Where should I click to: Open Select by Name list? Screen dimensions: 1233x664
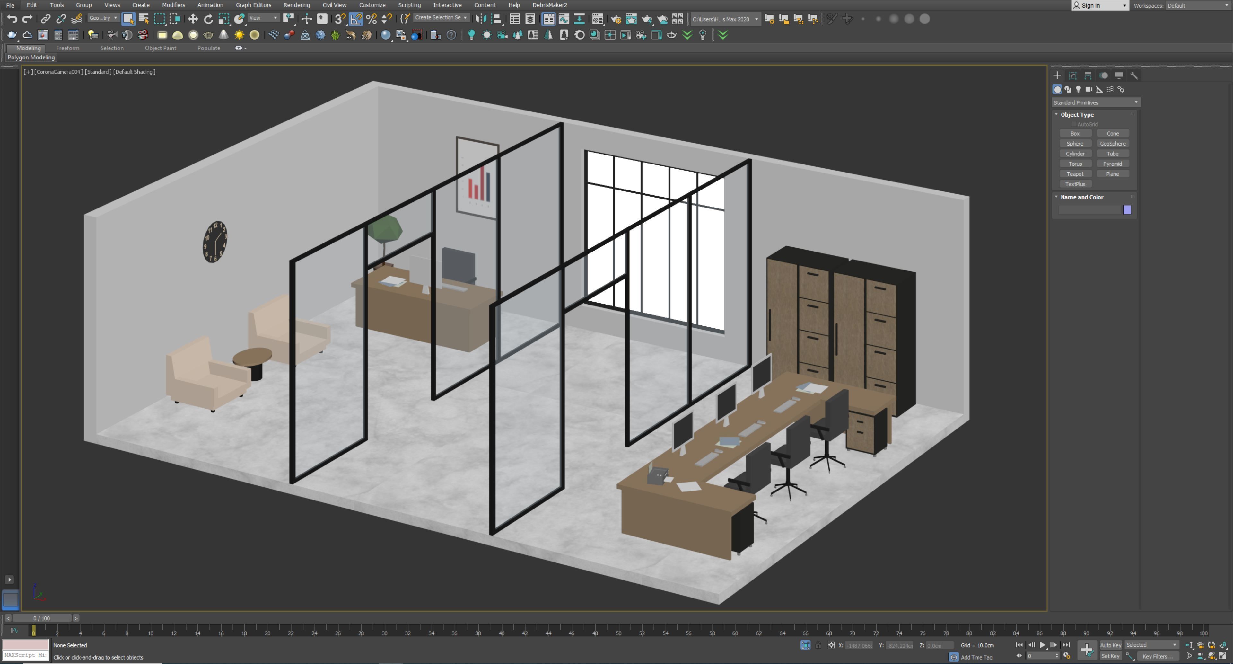point(144,19)
